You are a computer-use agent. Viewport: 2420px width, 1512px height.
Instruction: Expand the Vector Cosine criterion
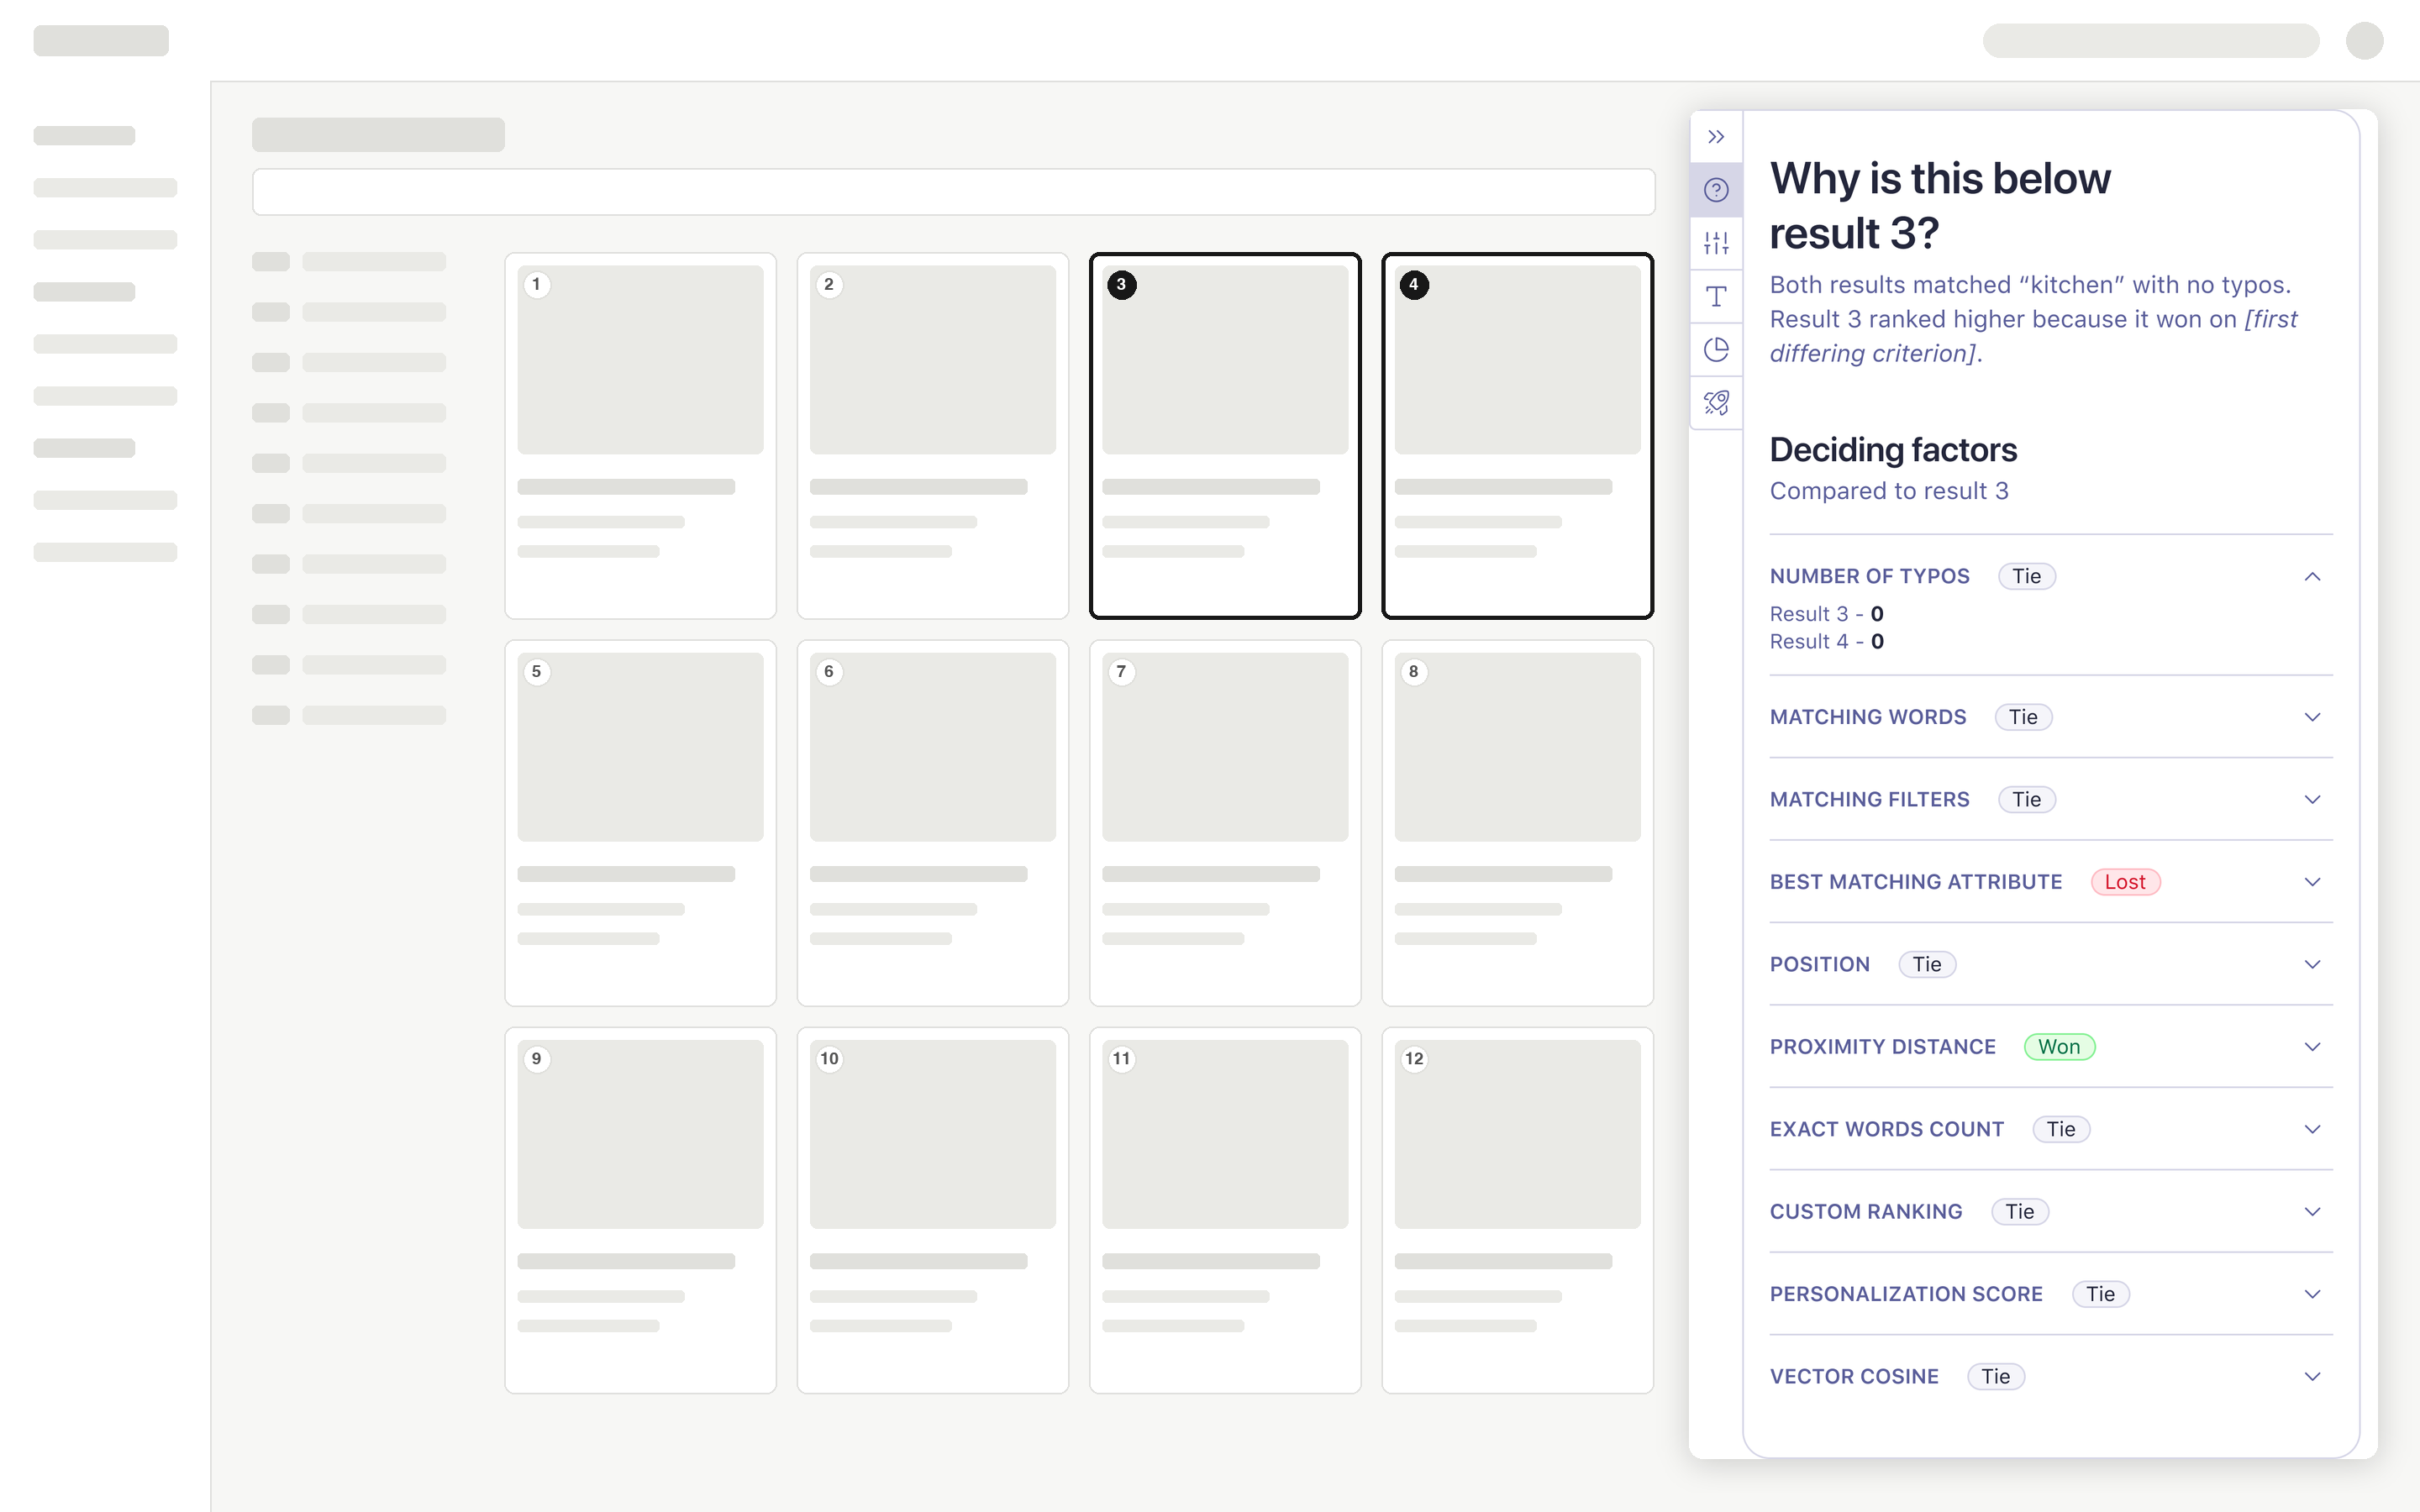pos(2312,1376)
